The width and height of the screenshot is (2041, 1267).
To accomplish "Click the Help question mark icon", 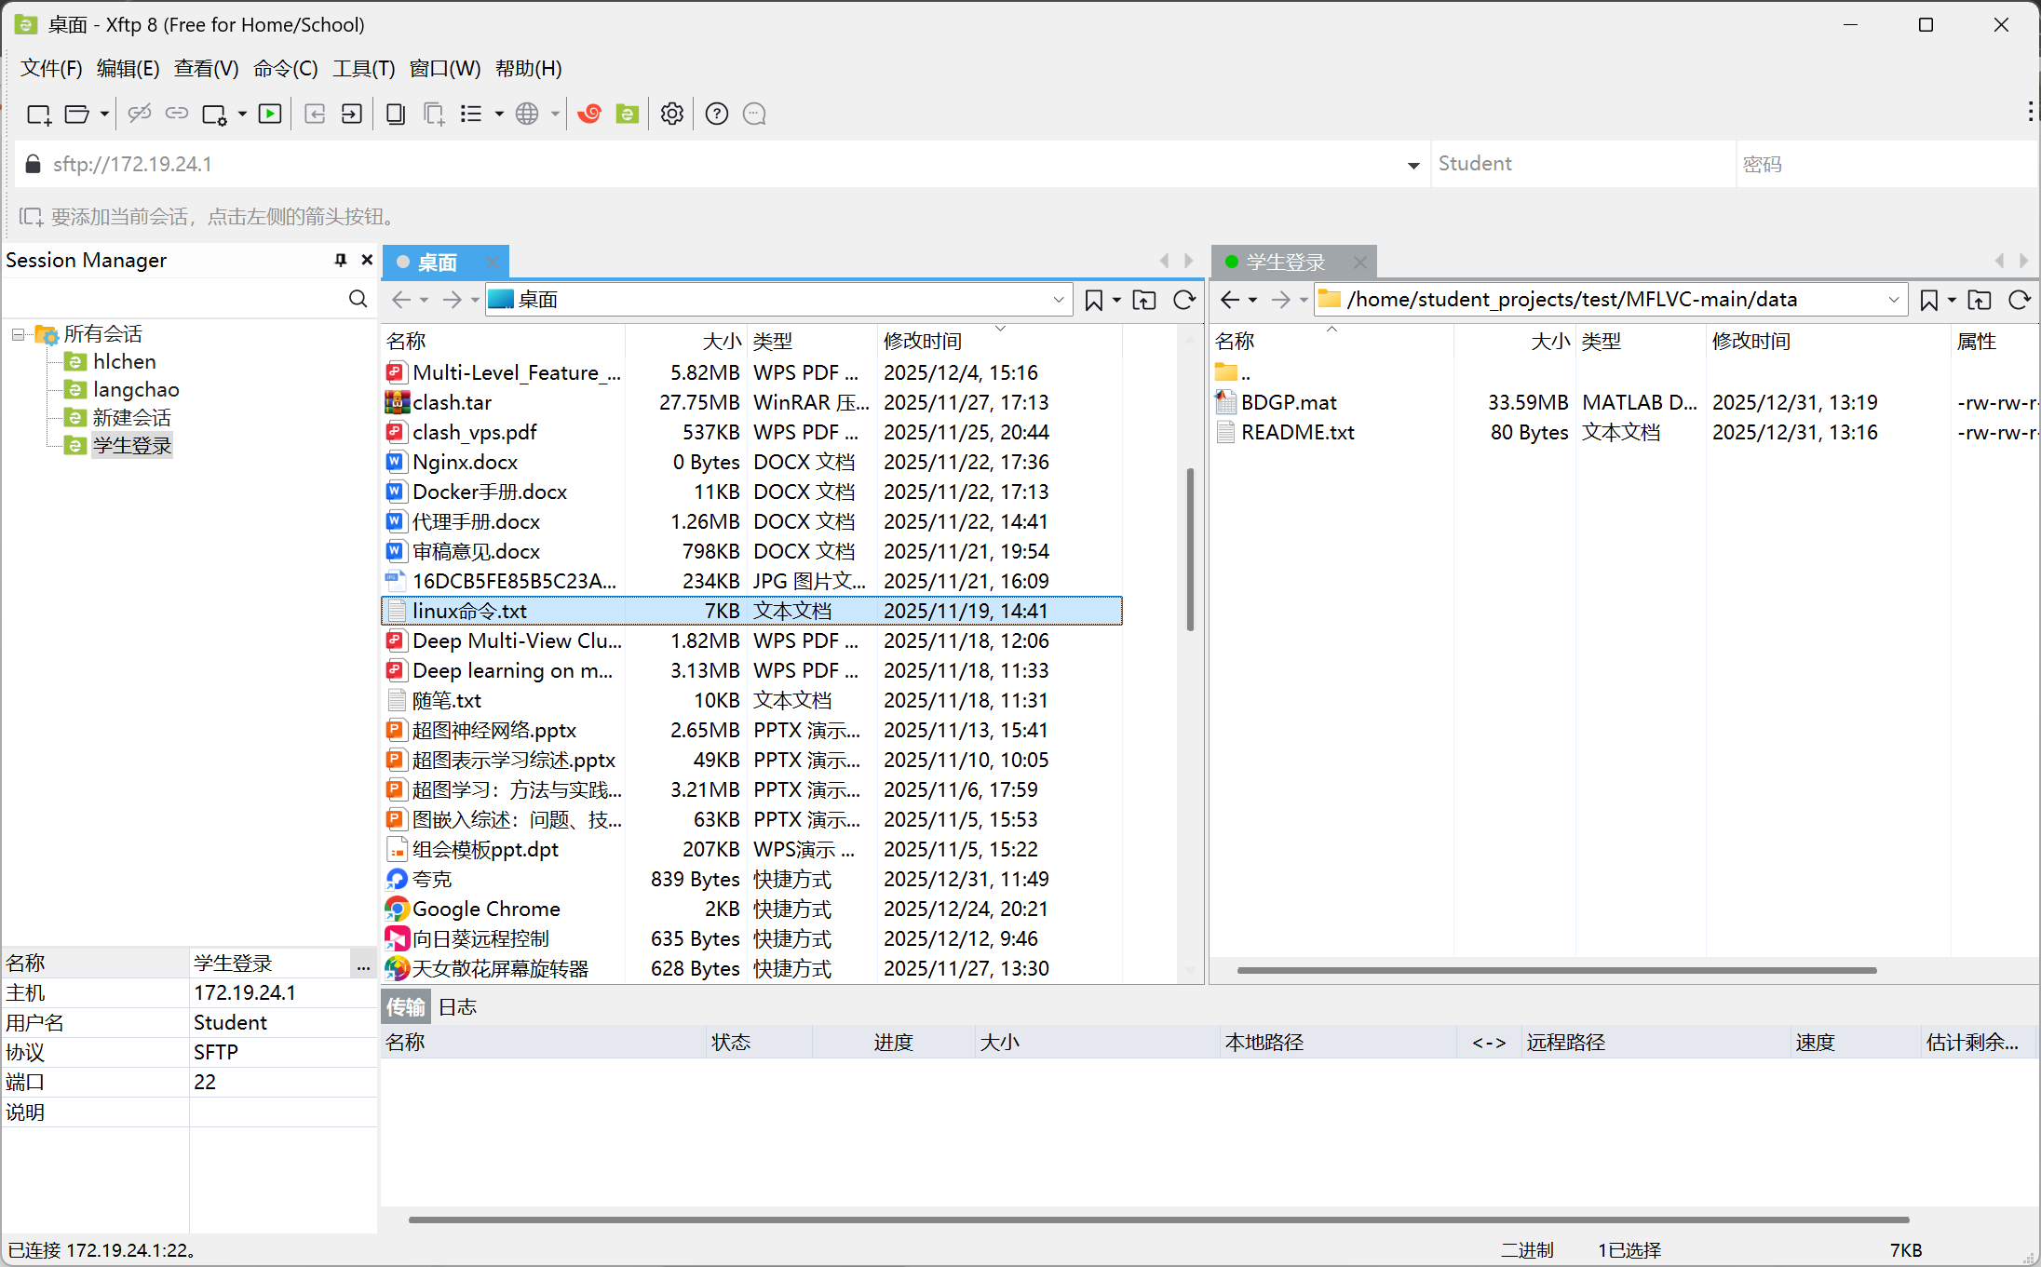I will coord(716,114).
